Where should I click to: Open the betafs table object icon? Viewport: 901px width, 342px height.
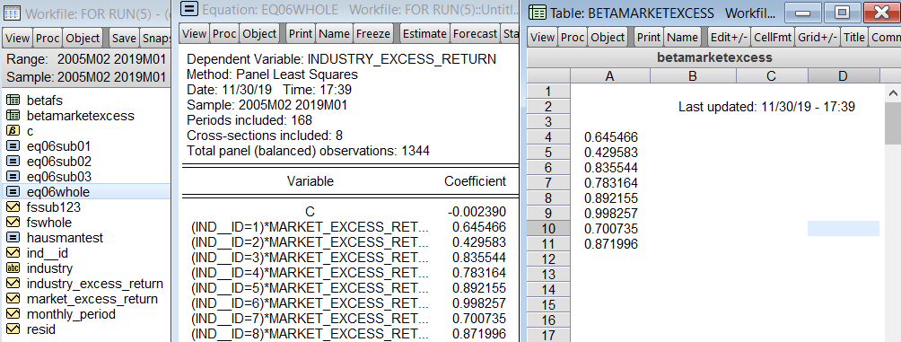pos(12,101)
